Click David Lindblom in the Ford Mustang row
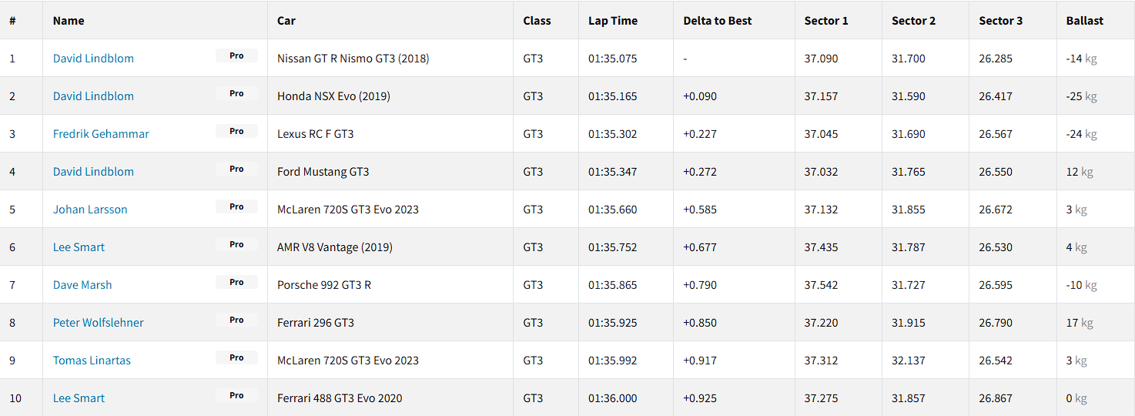The image size is (1135, 416). tap(93, 172)
